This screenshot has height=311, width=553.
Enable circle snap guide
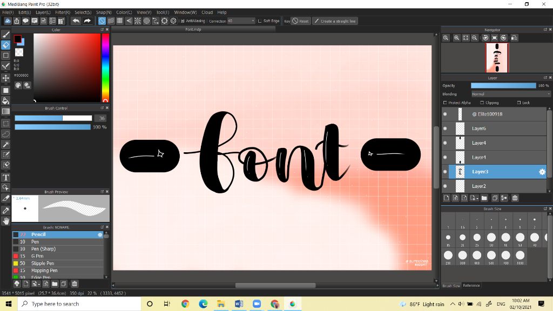(x=146, y=21)
